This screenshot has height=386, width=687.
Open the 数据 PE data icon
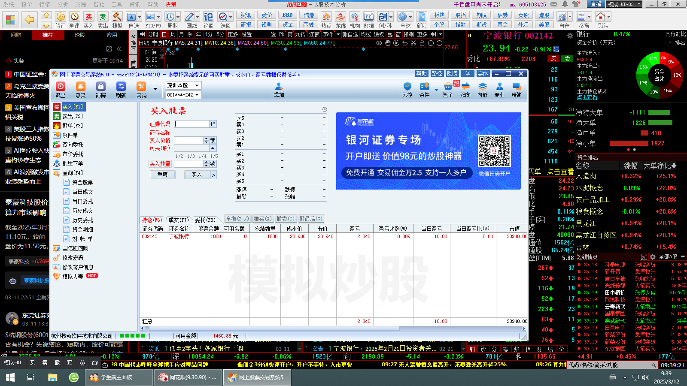[x=368, y=20]
